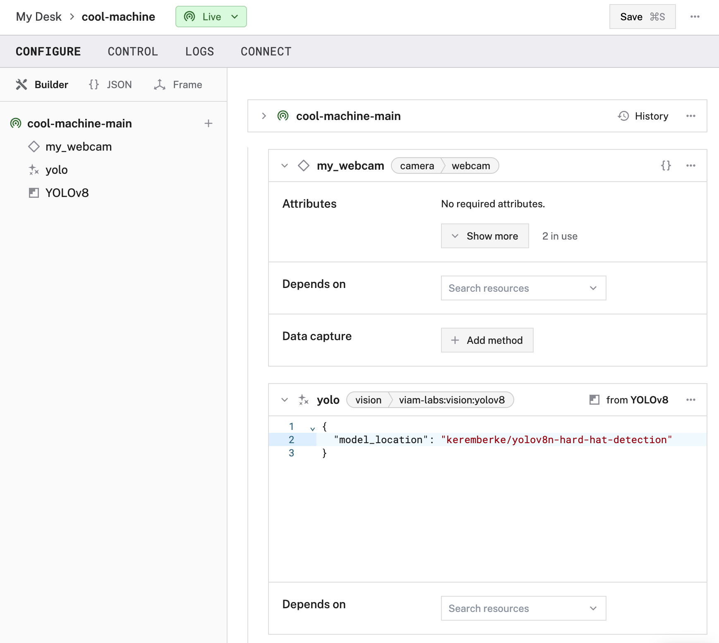
Task: Open more options menu for my_webcam card
Action: coord(690,166)
